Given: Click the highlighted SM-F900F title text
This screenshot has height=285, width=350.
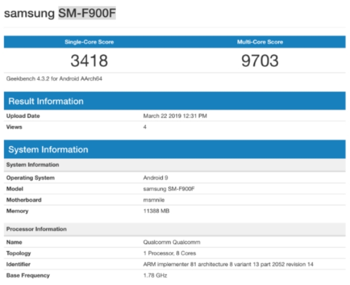Looking at the screenshot, I should tap(87, 13).
